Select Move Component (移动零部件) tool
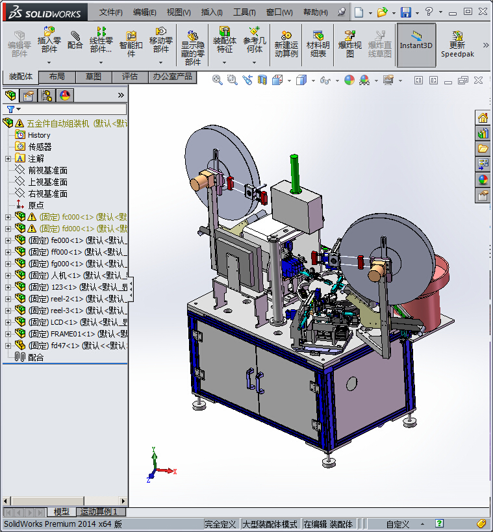The width and height of the screenshot is (493, 532). pyautogui.click(x=161, y=40)
